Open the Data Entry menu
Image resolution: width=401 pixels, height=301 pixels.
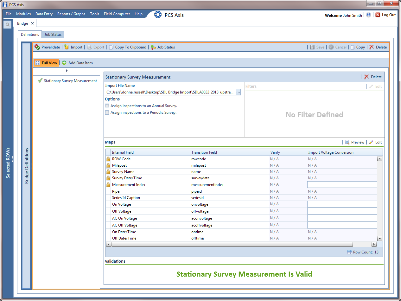click(44, 14)
